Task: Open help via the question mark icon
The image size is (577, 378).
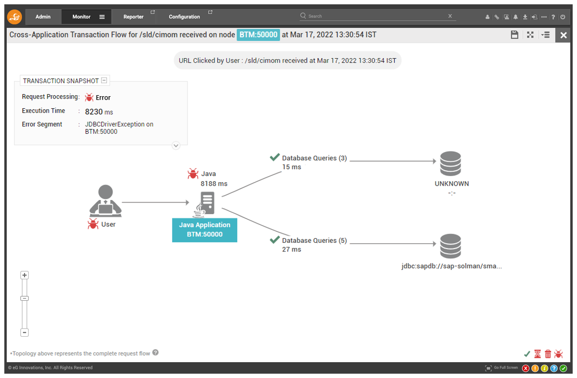Action: [x=553, y=17]
